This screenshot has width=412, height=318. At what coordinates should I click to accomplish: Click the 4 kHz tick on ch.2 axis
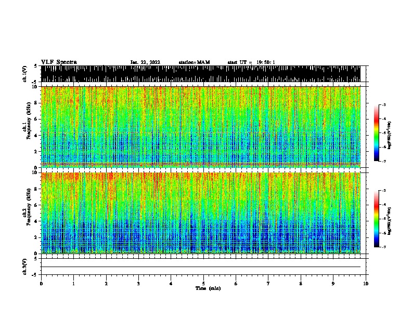(36, 221)
